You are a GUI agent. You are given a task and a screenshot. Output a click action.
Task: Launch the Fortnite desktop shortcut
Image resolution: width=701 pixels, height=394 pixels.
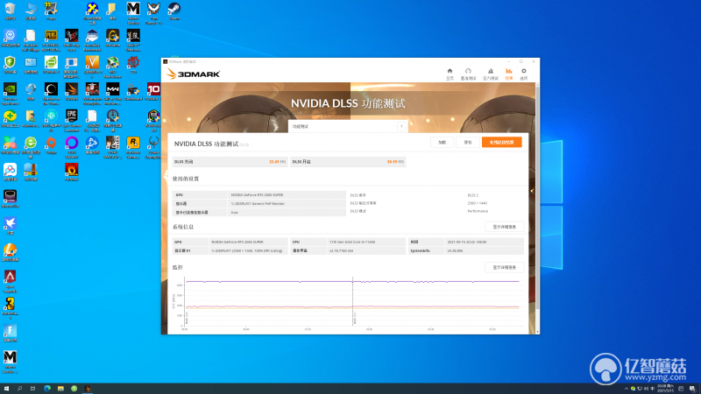10,334
